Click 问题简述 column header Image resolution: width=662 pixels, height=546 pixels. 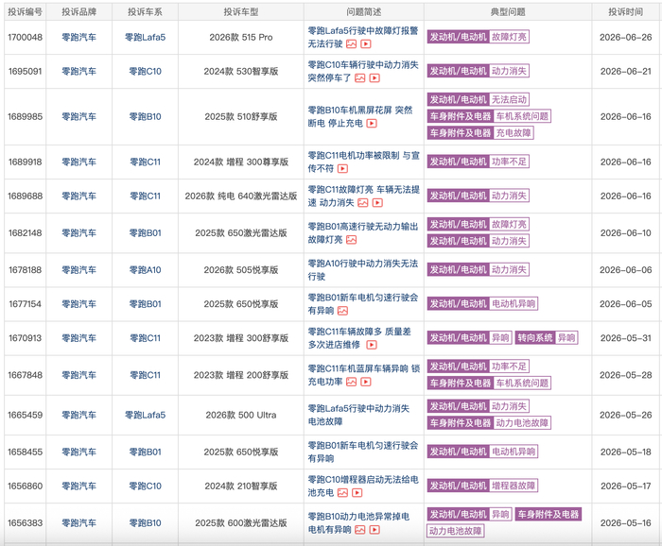pyautogui.click(x=363, y=12)
